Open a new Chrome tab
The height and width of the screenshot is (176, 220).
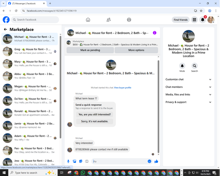(x=50, y=4)
